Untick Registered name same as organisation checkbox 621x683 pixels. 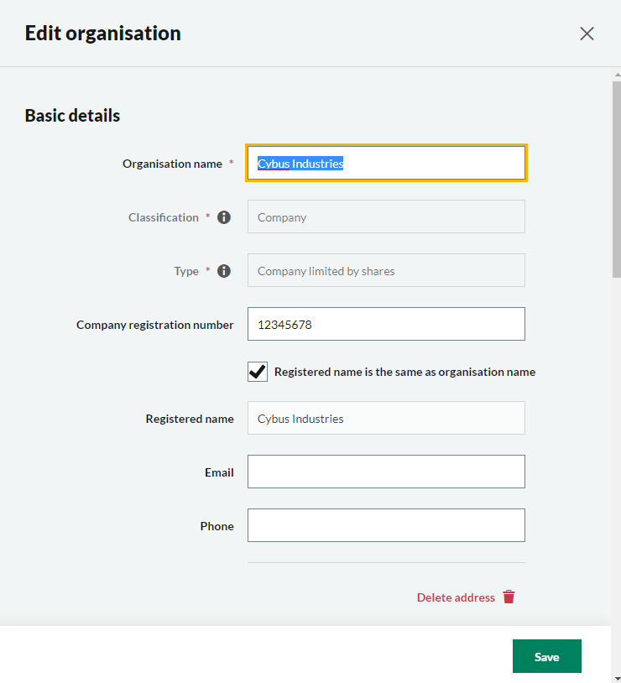click(258, 372)
